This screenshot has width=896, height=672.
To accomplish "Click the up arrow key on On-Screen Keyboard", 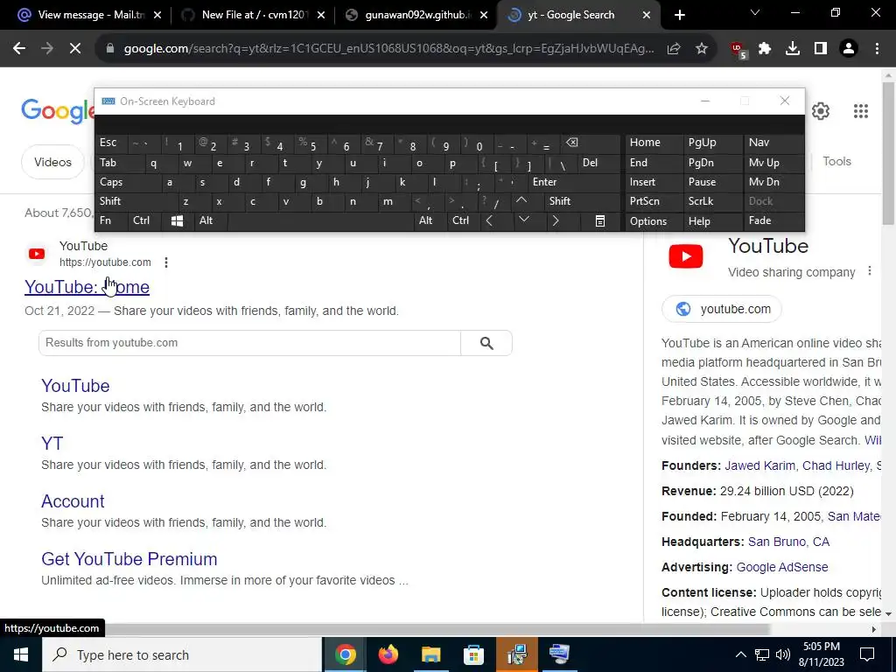I will 521,200.
